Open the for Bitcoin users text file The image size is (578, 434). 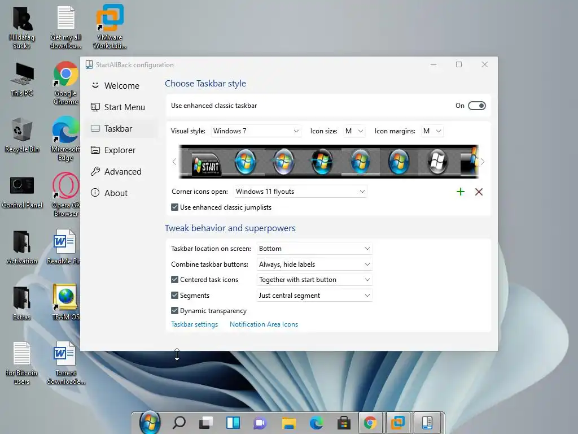pos(22,363)
